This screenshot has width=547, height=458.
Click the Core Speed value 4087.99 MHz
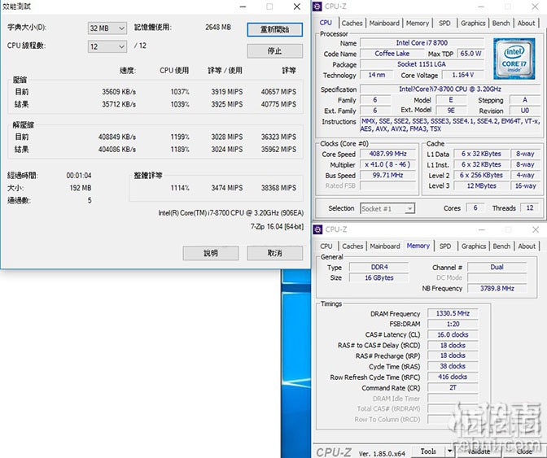point(388,154)
